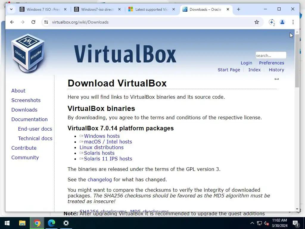Launch Microsoft Edge from the taskbar
The width and height of the screenshot is (305, 229).
tap(52, 223)
